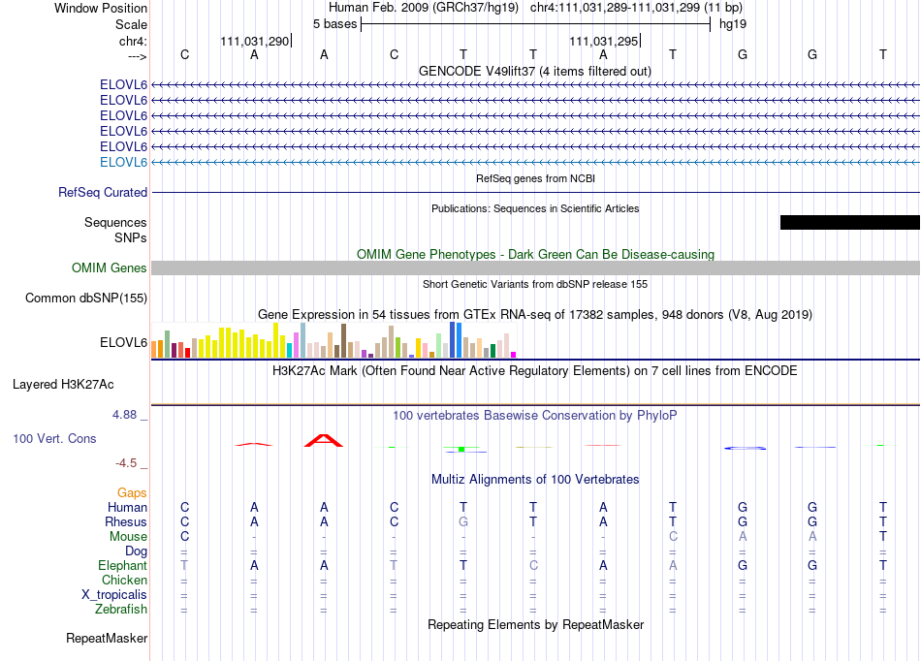
Task: Click the faded C in the Elephant row
Action: [x=533, y=565]
